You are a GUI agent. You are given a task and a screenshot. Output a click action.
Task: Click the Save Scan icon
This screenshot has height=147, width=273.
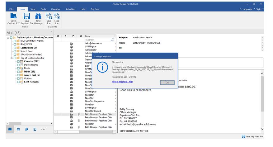pos(49,16)
